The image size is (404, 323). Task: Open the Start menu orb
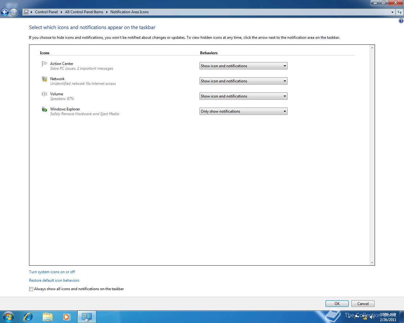point(8,317)
